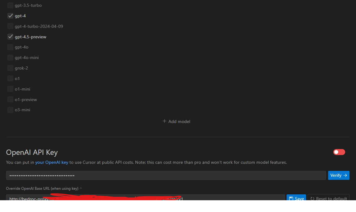Enable the o1-mini model checkbox
The width and height of the screenshot is (356, 212).
pyautogui.click(x=10, y=89)
